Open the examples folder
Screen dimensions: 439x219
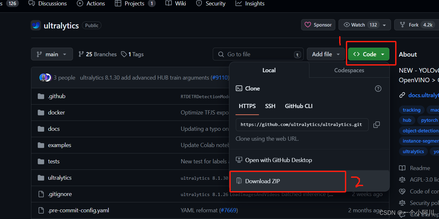point(60,145)
